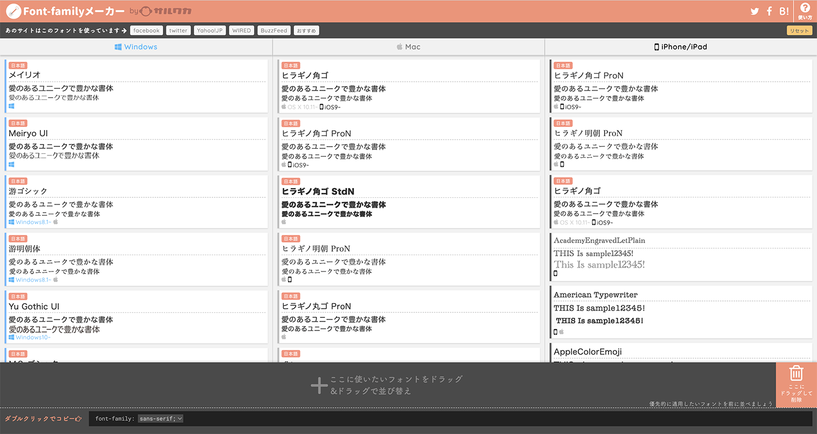This screenshot has width=817, height=434.
Task: Select ヒラギノ角ゴ ProN in the Mac column
Action: (x=408, y=144)
